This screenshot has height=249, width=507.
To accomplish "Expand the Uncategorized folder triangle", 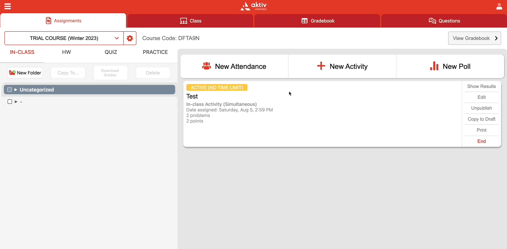I will point(16,90).
